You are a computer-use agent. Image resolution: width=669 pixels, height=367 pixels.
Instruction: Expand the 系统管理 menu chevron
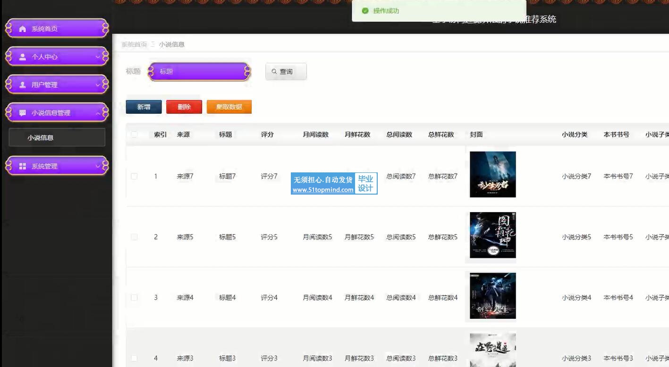tap(98, 166)
